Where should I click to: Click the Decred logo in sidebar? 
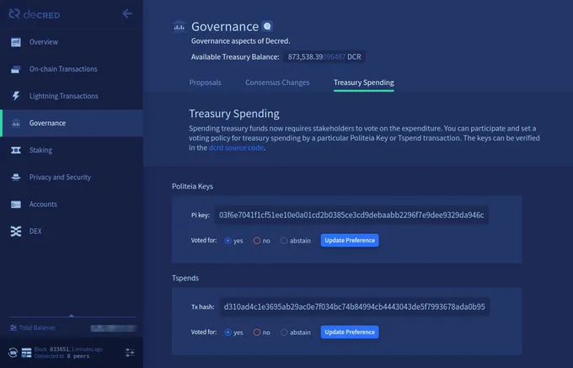34,14
